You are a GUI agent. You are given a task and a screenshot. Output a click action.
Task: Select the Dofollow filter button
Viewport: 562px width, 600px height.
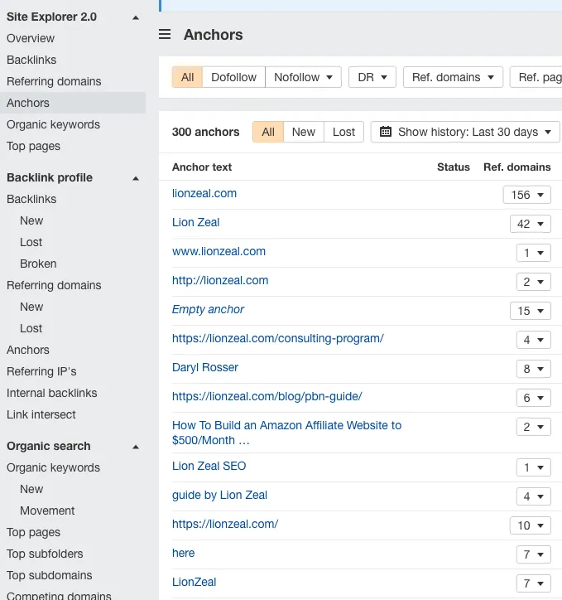pyautogui.click(x=233, y=77)
